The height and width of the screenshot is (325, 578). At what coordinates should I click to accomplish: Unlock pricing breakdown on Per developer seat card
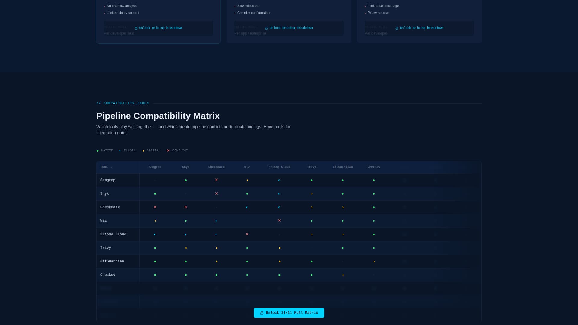coord(159,28)
